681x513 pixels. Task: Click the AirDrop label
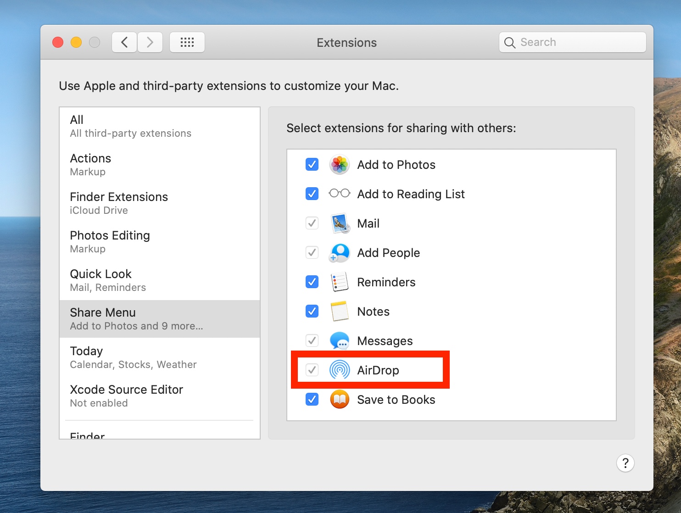point(378,370)
